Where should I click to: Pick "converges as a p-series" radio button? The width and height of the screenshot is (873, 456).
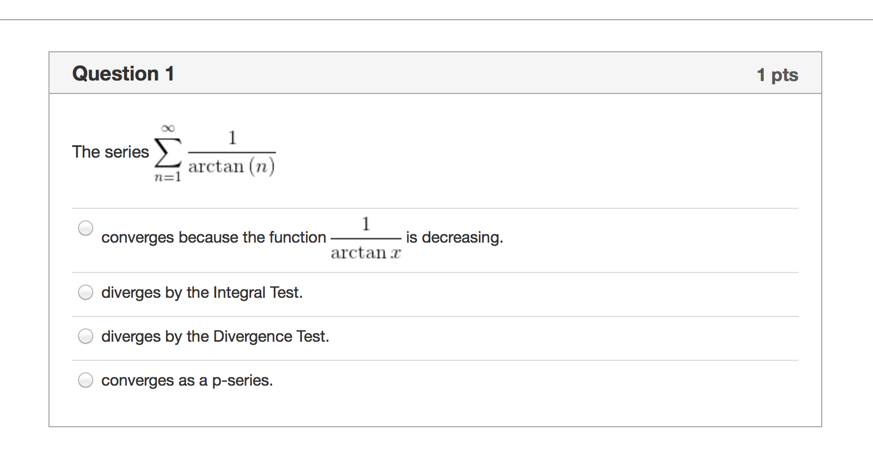click(x=86, y=381)
